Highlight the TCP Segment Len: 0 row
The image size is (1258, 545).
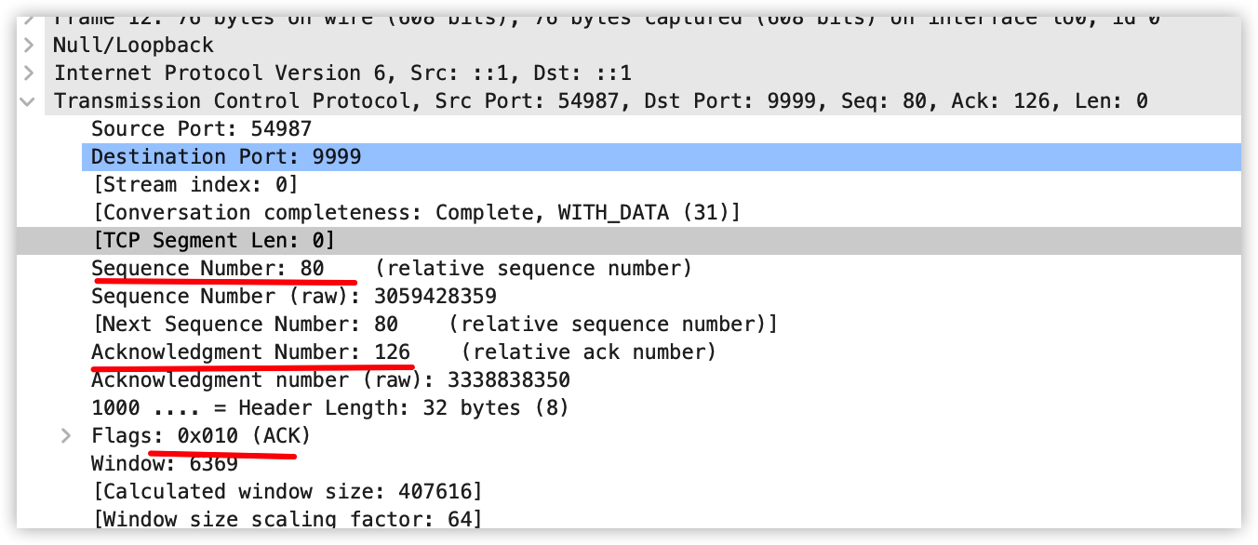[213, 240]
